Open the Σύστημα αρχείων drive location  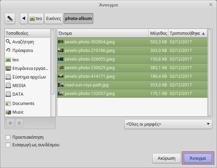(29, 77)
